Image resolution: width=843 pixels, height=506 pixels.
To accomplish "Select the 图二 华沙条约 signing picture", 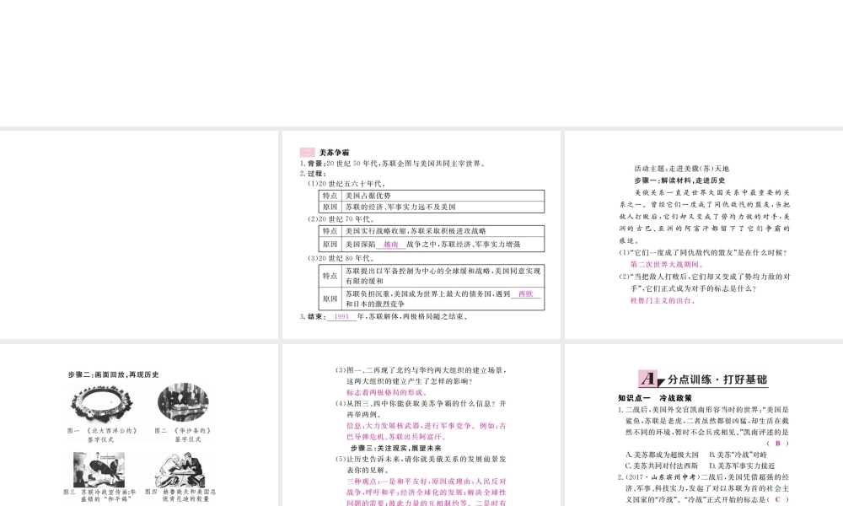I will tap(183, 402).
